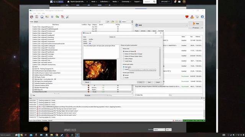Click Install Mod from archive icon
The width and height of the screenshot is (245, 137).
click(x=37, y=17)
